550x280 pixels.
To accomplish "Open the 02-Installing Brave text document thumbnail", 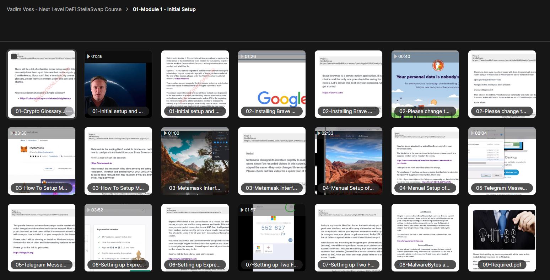I will point(348,82).
